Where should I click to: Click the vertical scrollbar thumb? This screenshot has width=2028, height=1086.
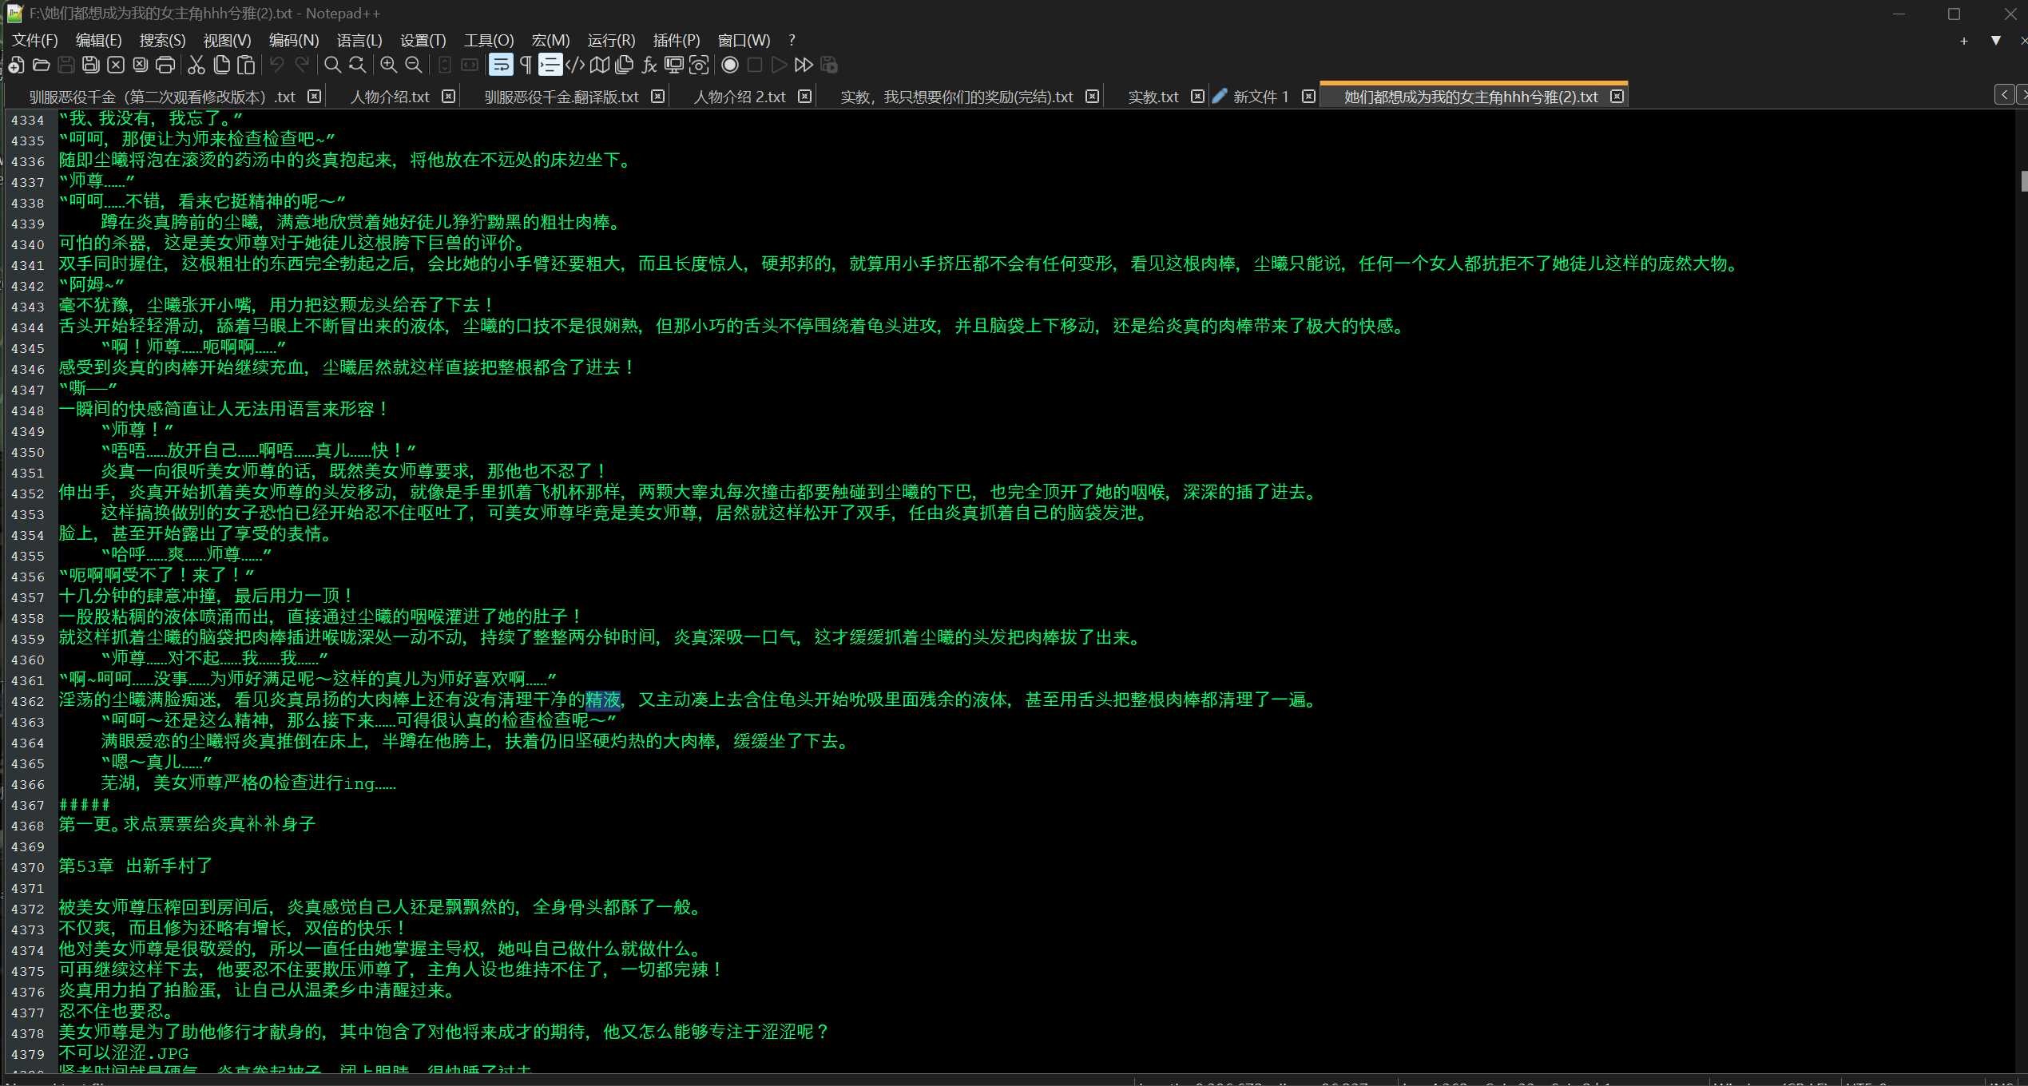click(2023, 180)
